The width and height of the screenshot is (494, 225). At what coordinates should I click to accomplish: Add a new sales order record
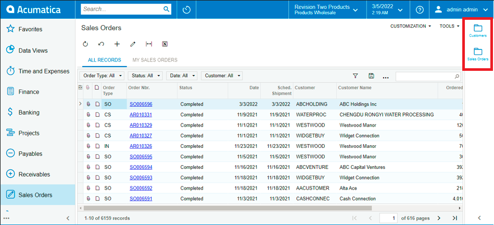(x=117, y=44)
